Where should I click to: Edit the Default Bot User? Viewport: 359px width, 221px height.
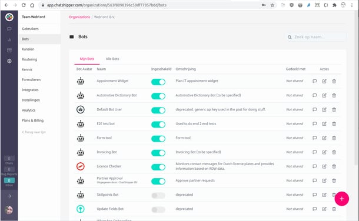point(324,109)
